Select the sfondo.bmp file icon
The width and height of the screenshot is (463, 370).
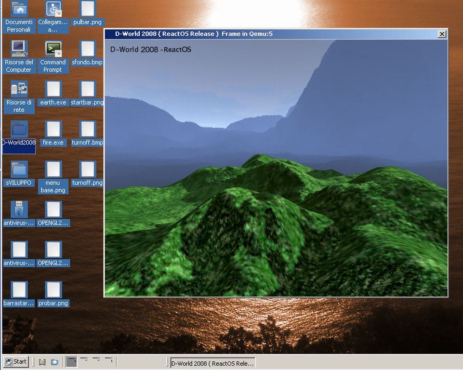tap(87, 49)
